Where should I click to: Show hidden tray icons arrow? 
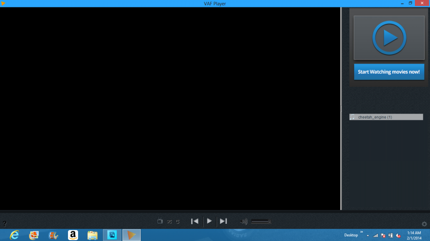368,236
